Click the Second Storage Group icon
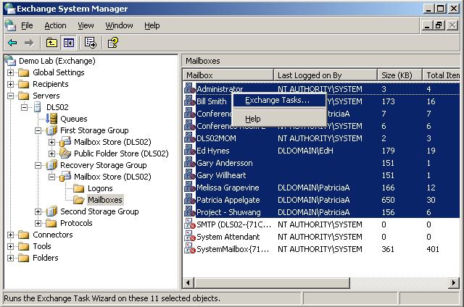 (51, 211)
